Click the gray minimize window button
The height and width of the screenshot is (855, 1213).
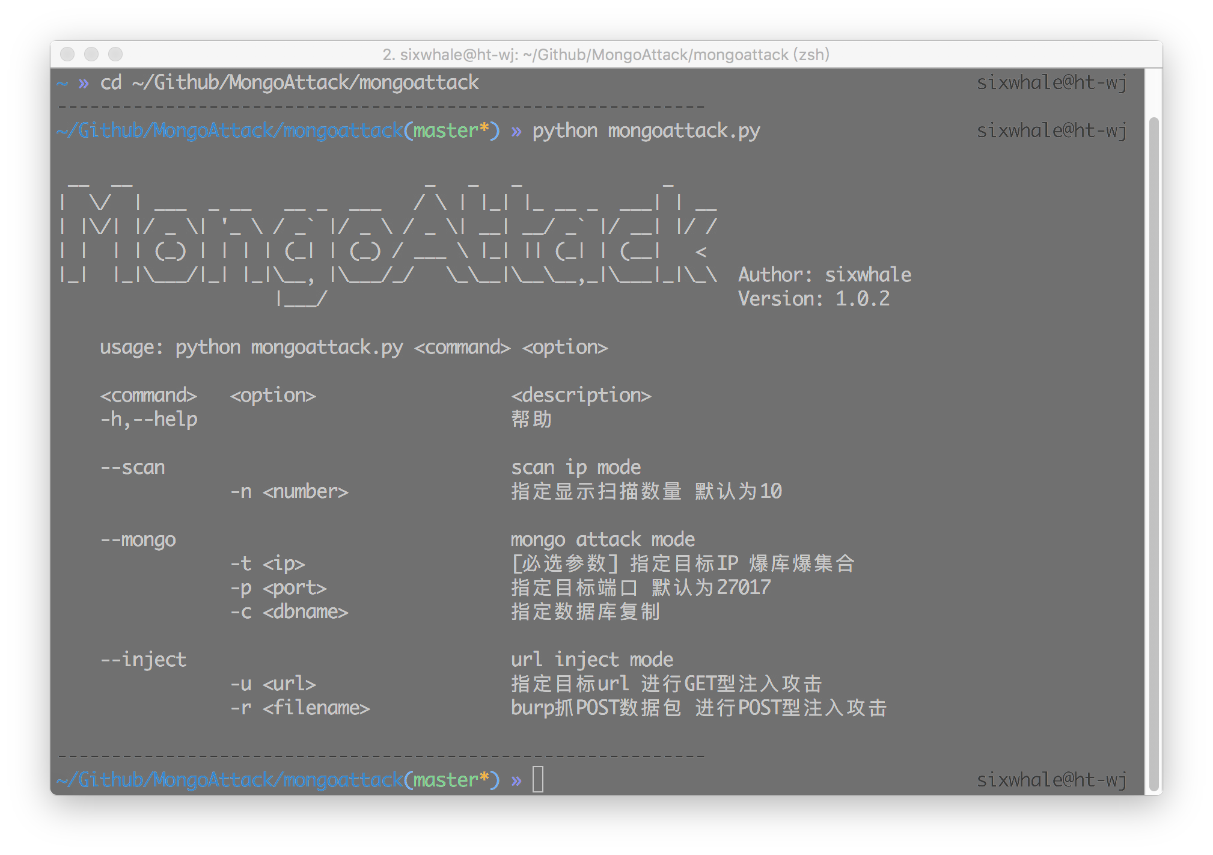click(91, 55)
